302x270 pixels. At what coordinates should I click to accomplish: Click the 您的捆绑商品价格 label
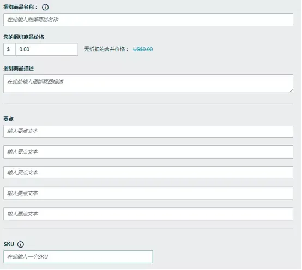(23, 37)
